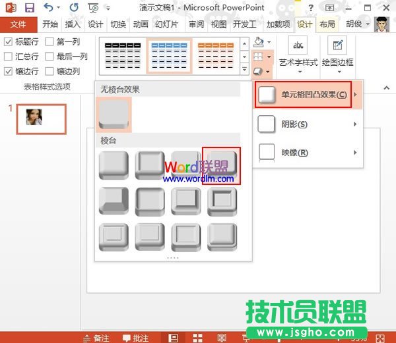This screenshot has width=396, height=343.
Task: Open the 单元格凹凸效果 submenu
Action: coord(308,95)
